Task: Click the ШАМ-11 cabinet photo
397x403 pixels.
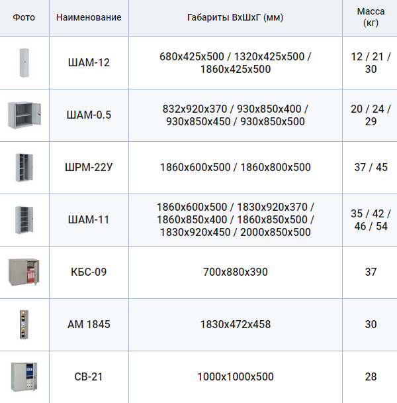Action: point(24,219)
